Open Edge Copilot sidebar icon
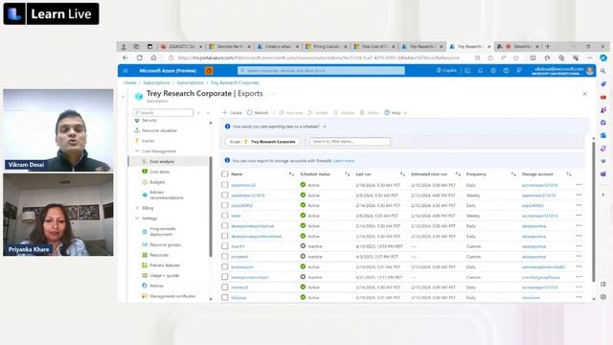 click(x=603, y=57)
